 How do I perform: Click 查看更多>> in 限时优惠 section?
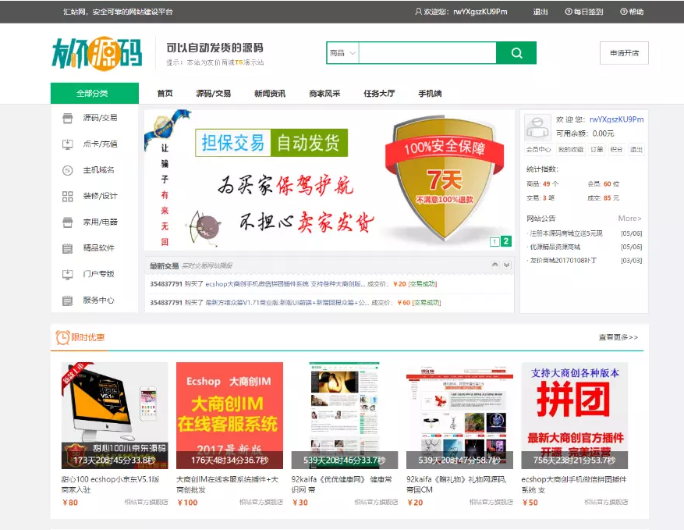pyautogui.click(x=618, y=337)
